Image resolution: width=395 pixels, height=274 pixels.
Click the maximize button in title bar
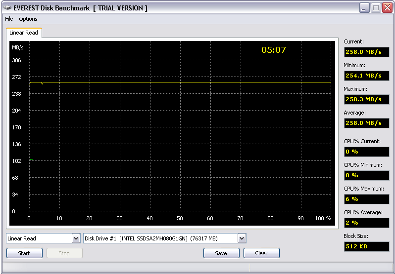tap(376, 8)
